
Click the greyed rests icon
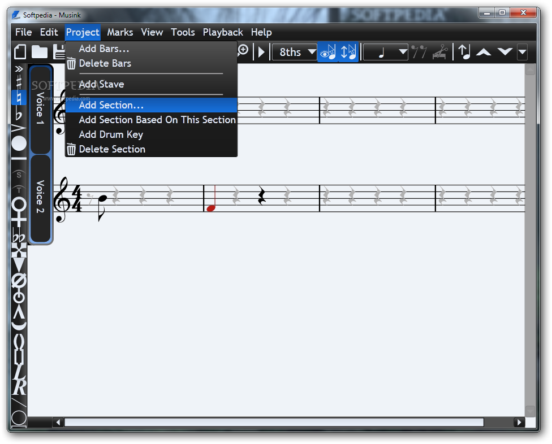pos(419,52)
